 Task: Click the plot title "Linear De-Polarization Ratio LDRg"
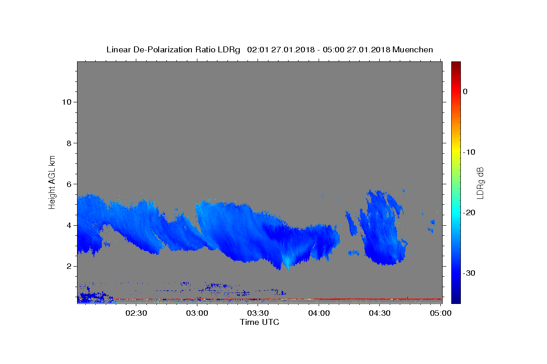173,50
